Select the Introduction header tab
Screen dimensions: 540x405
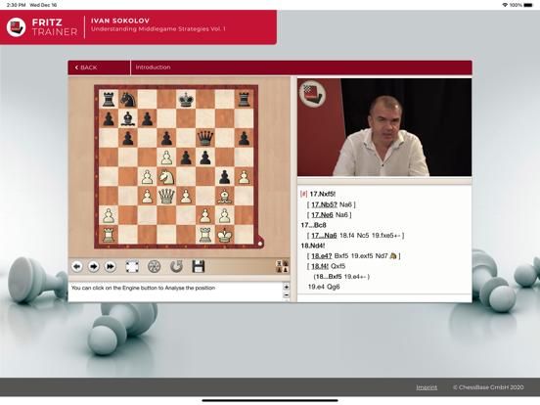click(153, 67)
